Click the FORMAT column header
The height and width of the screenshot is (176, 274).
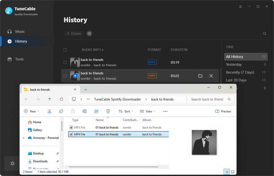click(x=154, y=50)
